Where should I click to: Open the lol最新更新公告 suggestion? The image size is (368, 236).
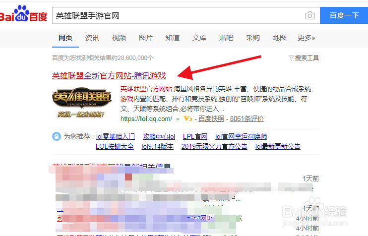click(278, 146)
